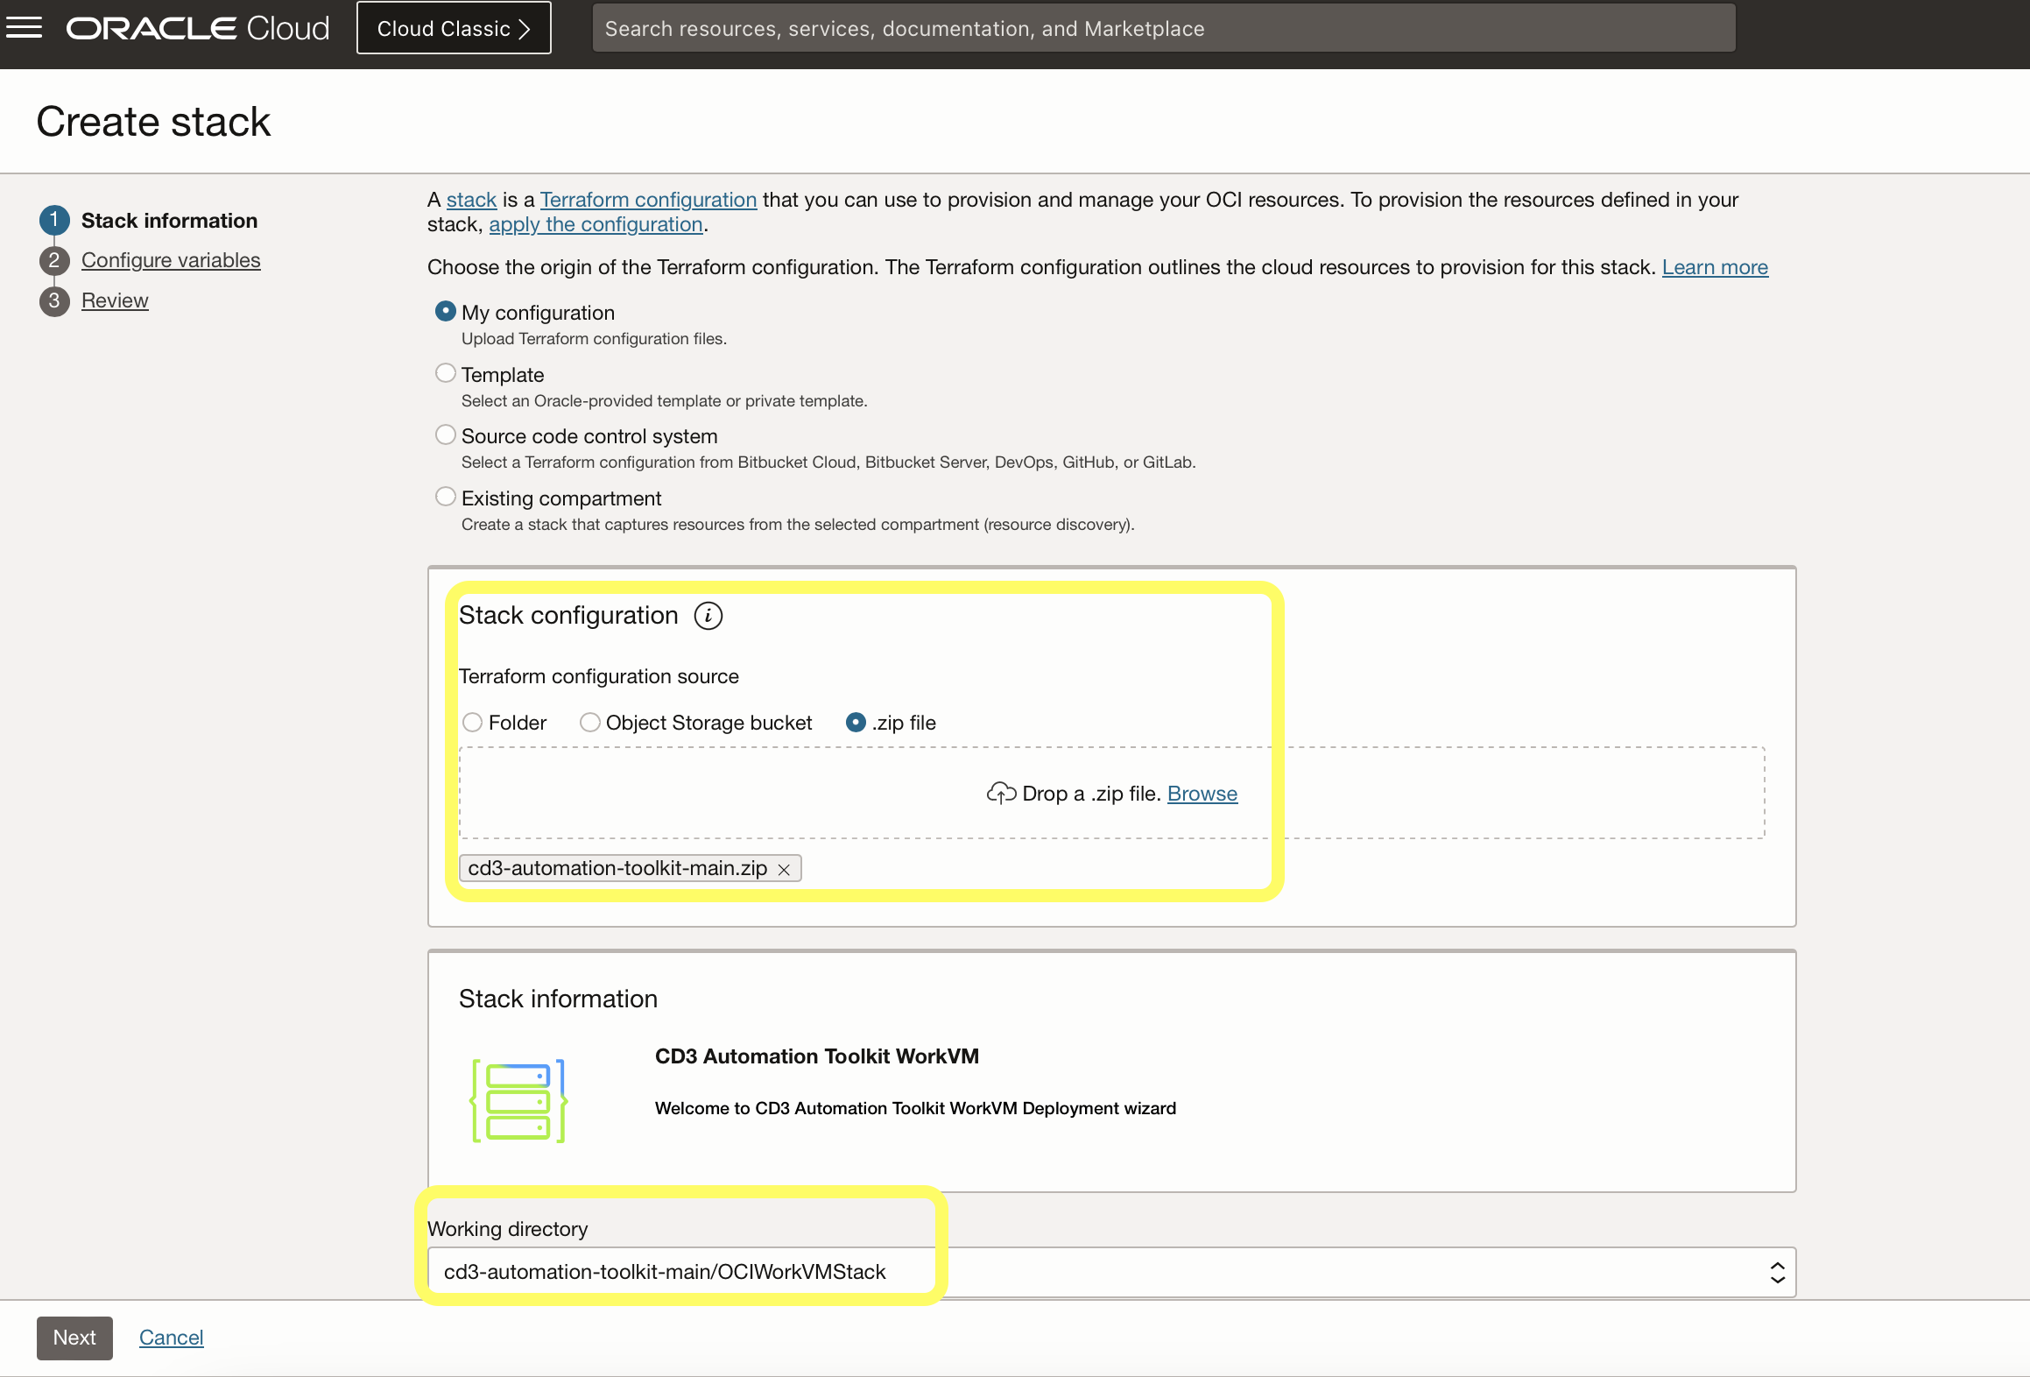The image size is (2030, 1377).
Task: Click the Welcome to CD3 deployment wizard text
Action: click(x=915, y=1108)
